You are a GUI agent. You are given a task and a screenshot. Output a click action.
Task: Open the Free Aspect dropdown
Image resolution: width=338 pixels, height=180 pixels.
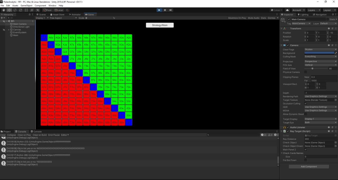click(x=63, y=18)
